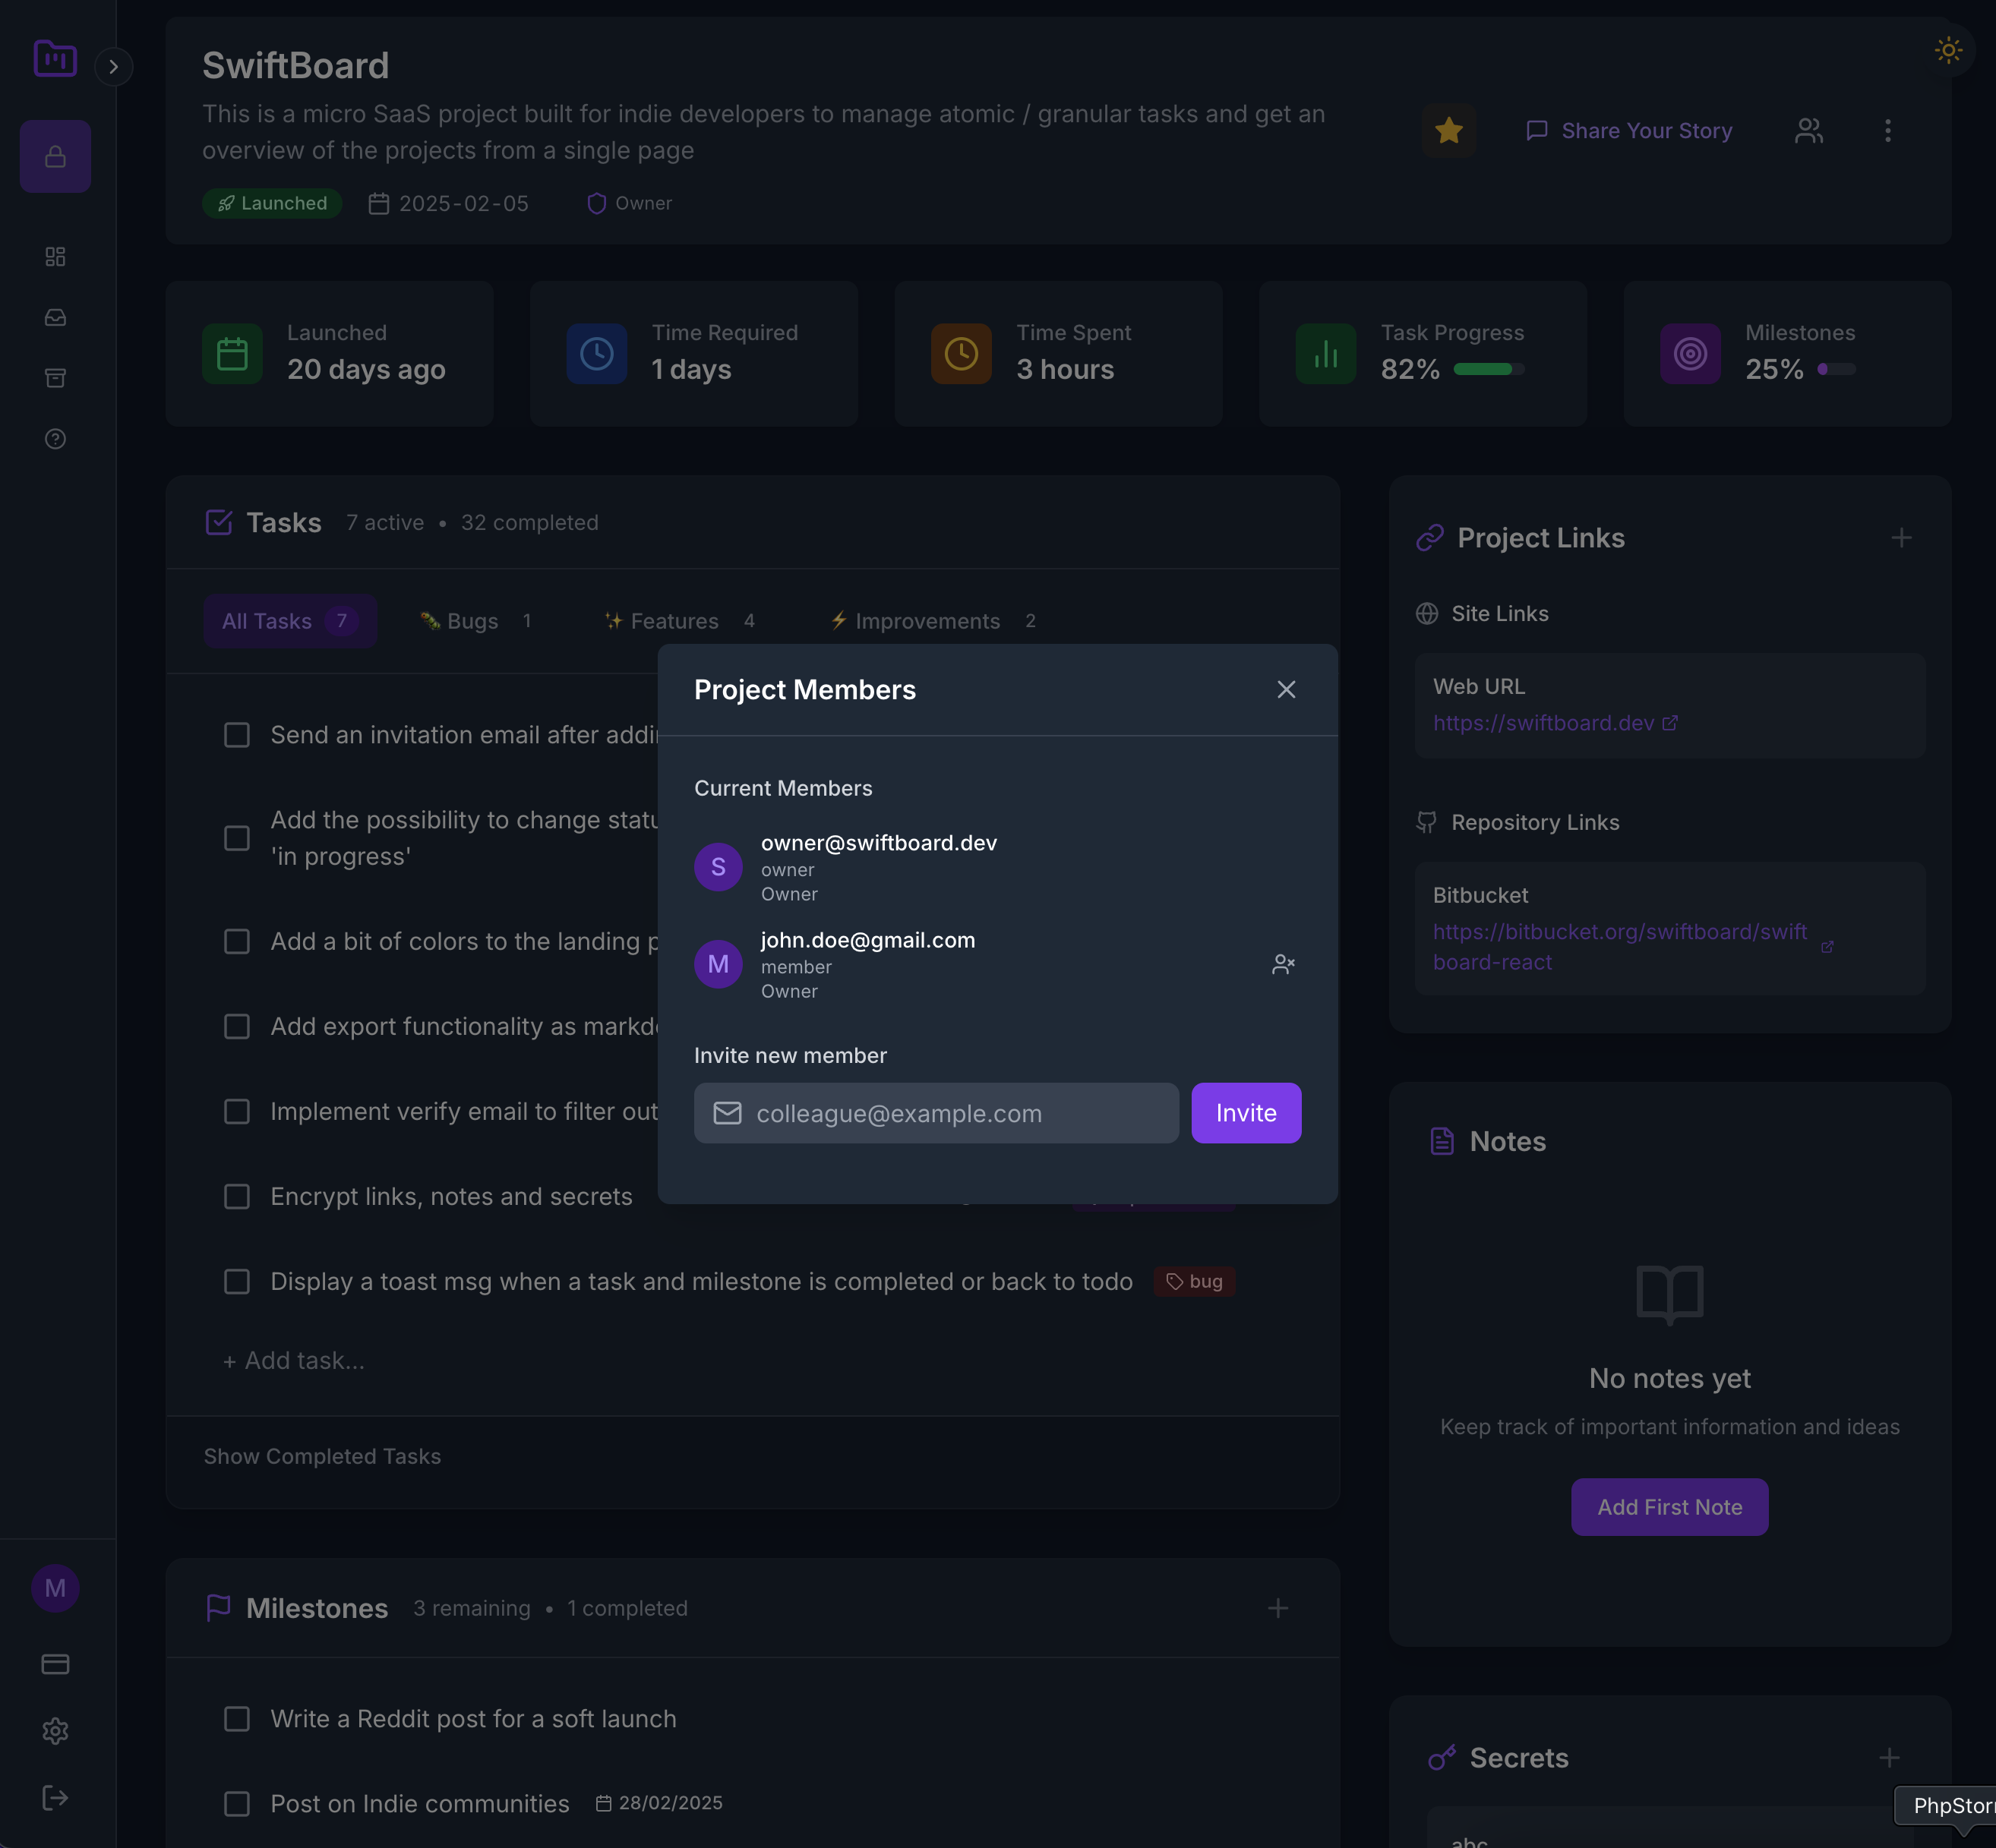Click the Owner role shield label
This screenshot has height=1848, width=1996.
click(x=630, y=203)
